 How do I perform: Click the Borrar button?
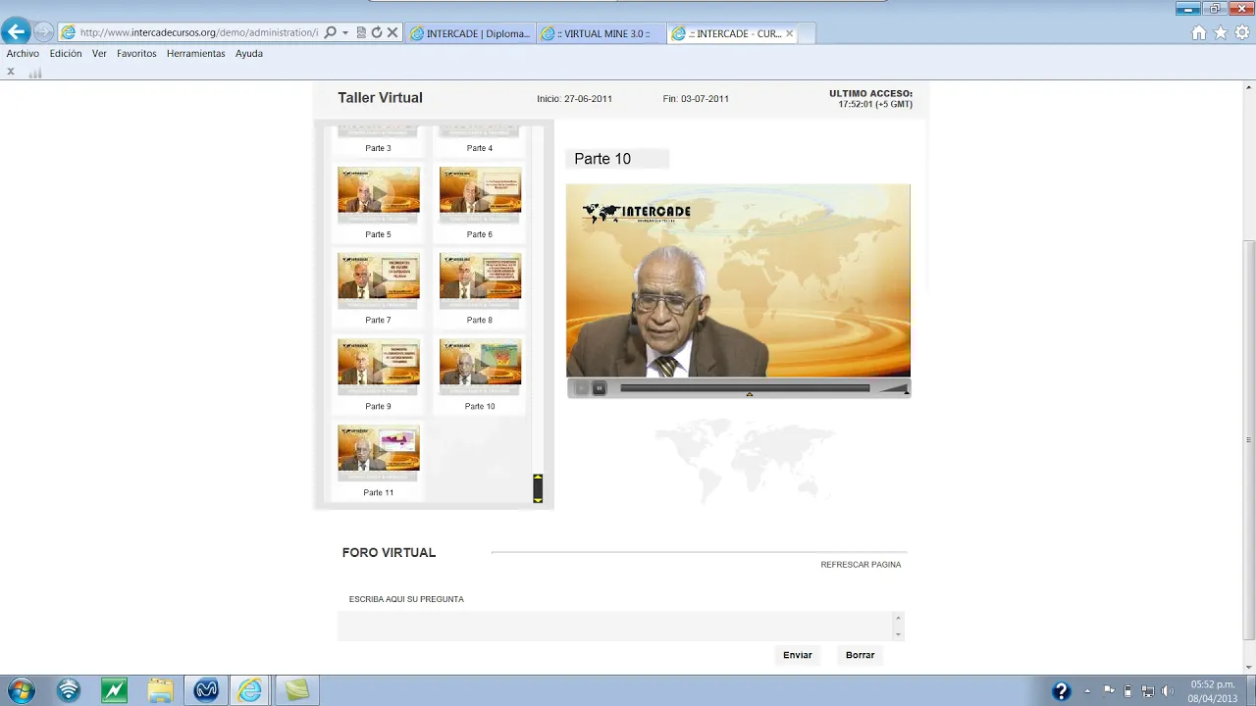coord(861,655)
